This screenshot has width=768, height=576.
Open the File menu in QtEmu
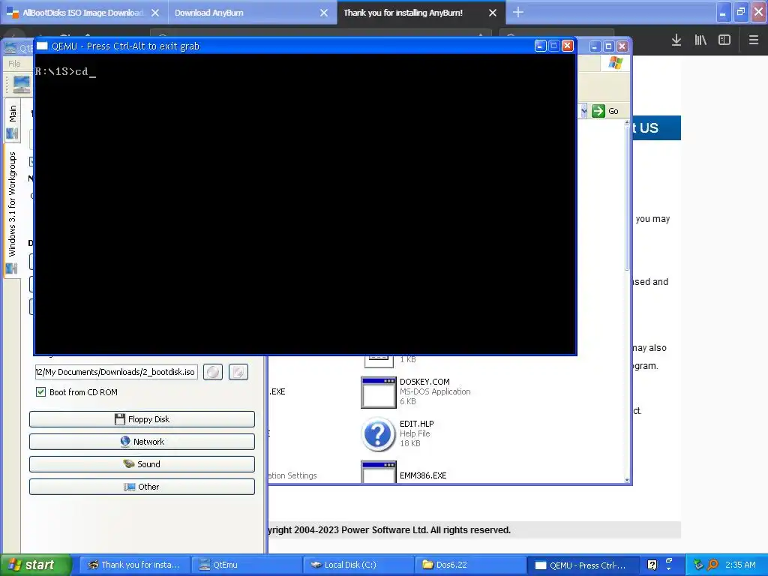pyautogui.click(x=15, y=64)
